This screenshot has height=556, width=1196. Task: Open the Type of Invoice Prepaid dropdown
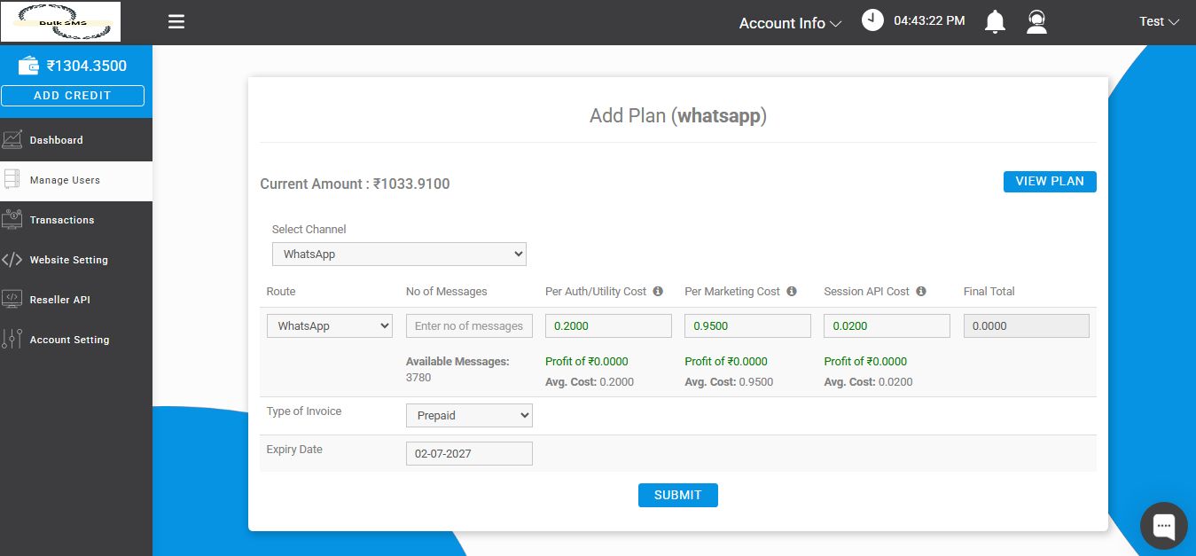tap(469, 415)
